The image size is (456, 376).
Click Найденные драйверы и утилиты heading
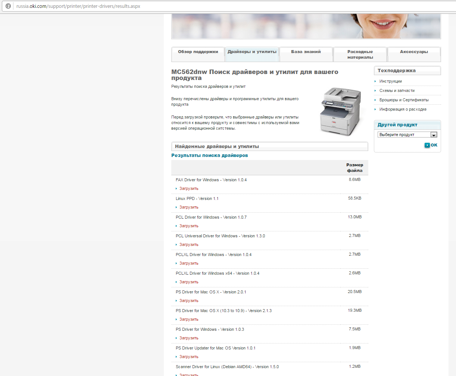click(x=217, y=147)
